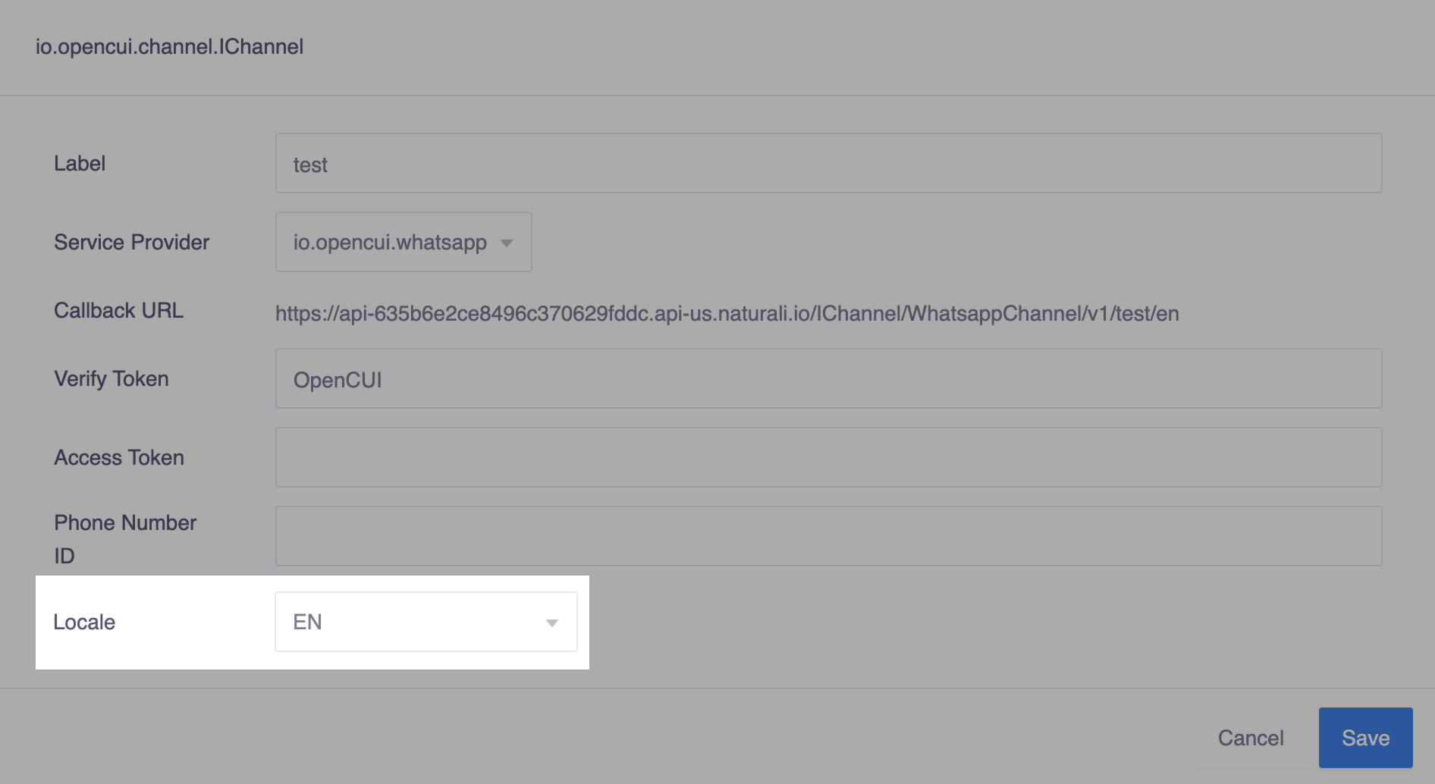
Task: Click the empty Access Token field
Action: point(827,456)
